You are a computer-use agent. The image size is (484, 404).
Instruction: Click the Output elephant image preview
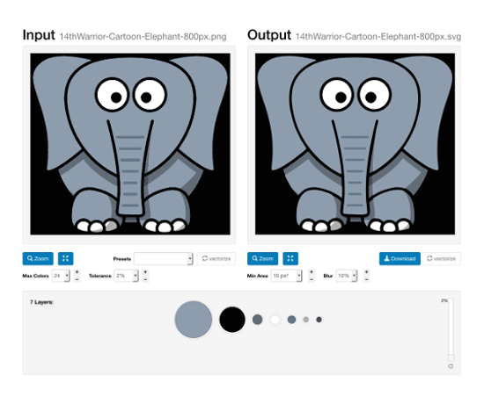(355, 144)
